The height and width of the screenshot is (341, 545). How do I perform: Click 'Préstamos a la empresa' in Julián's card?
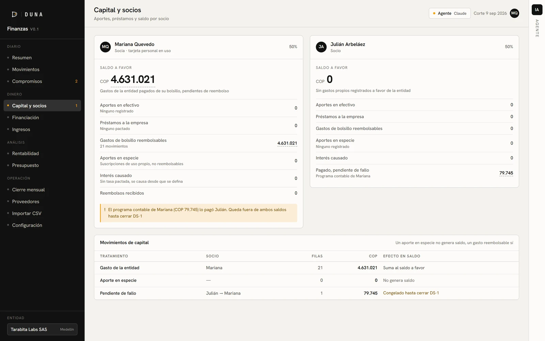(340, 117)
